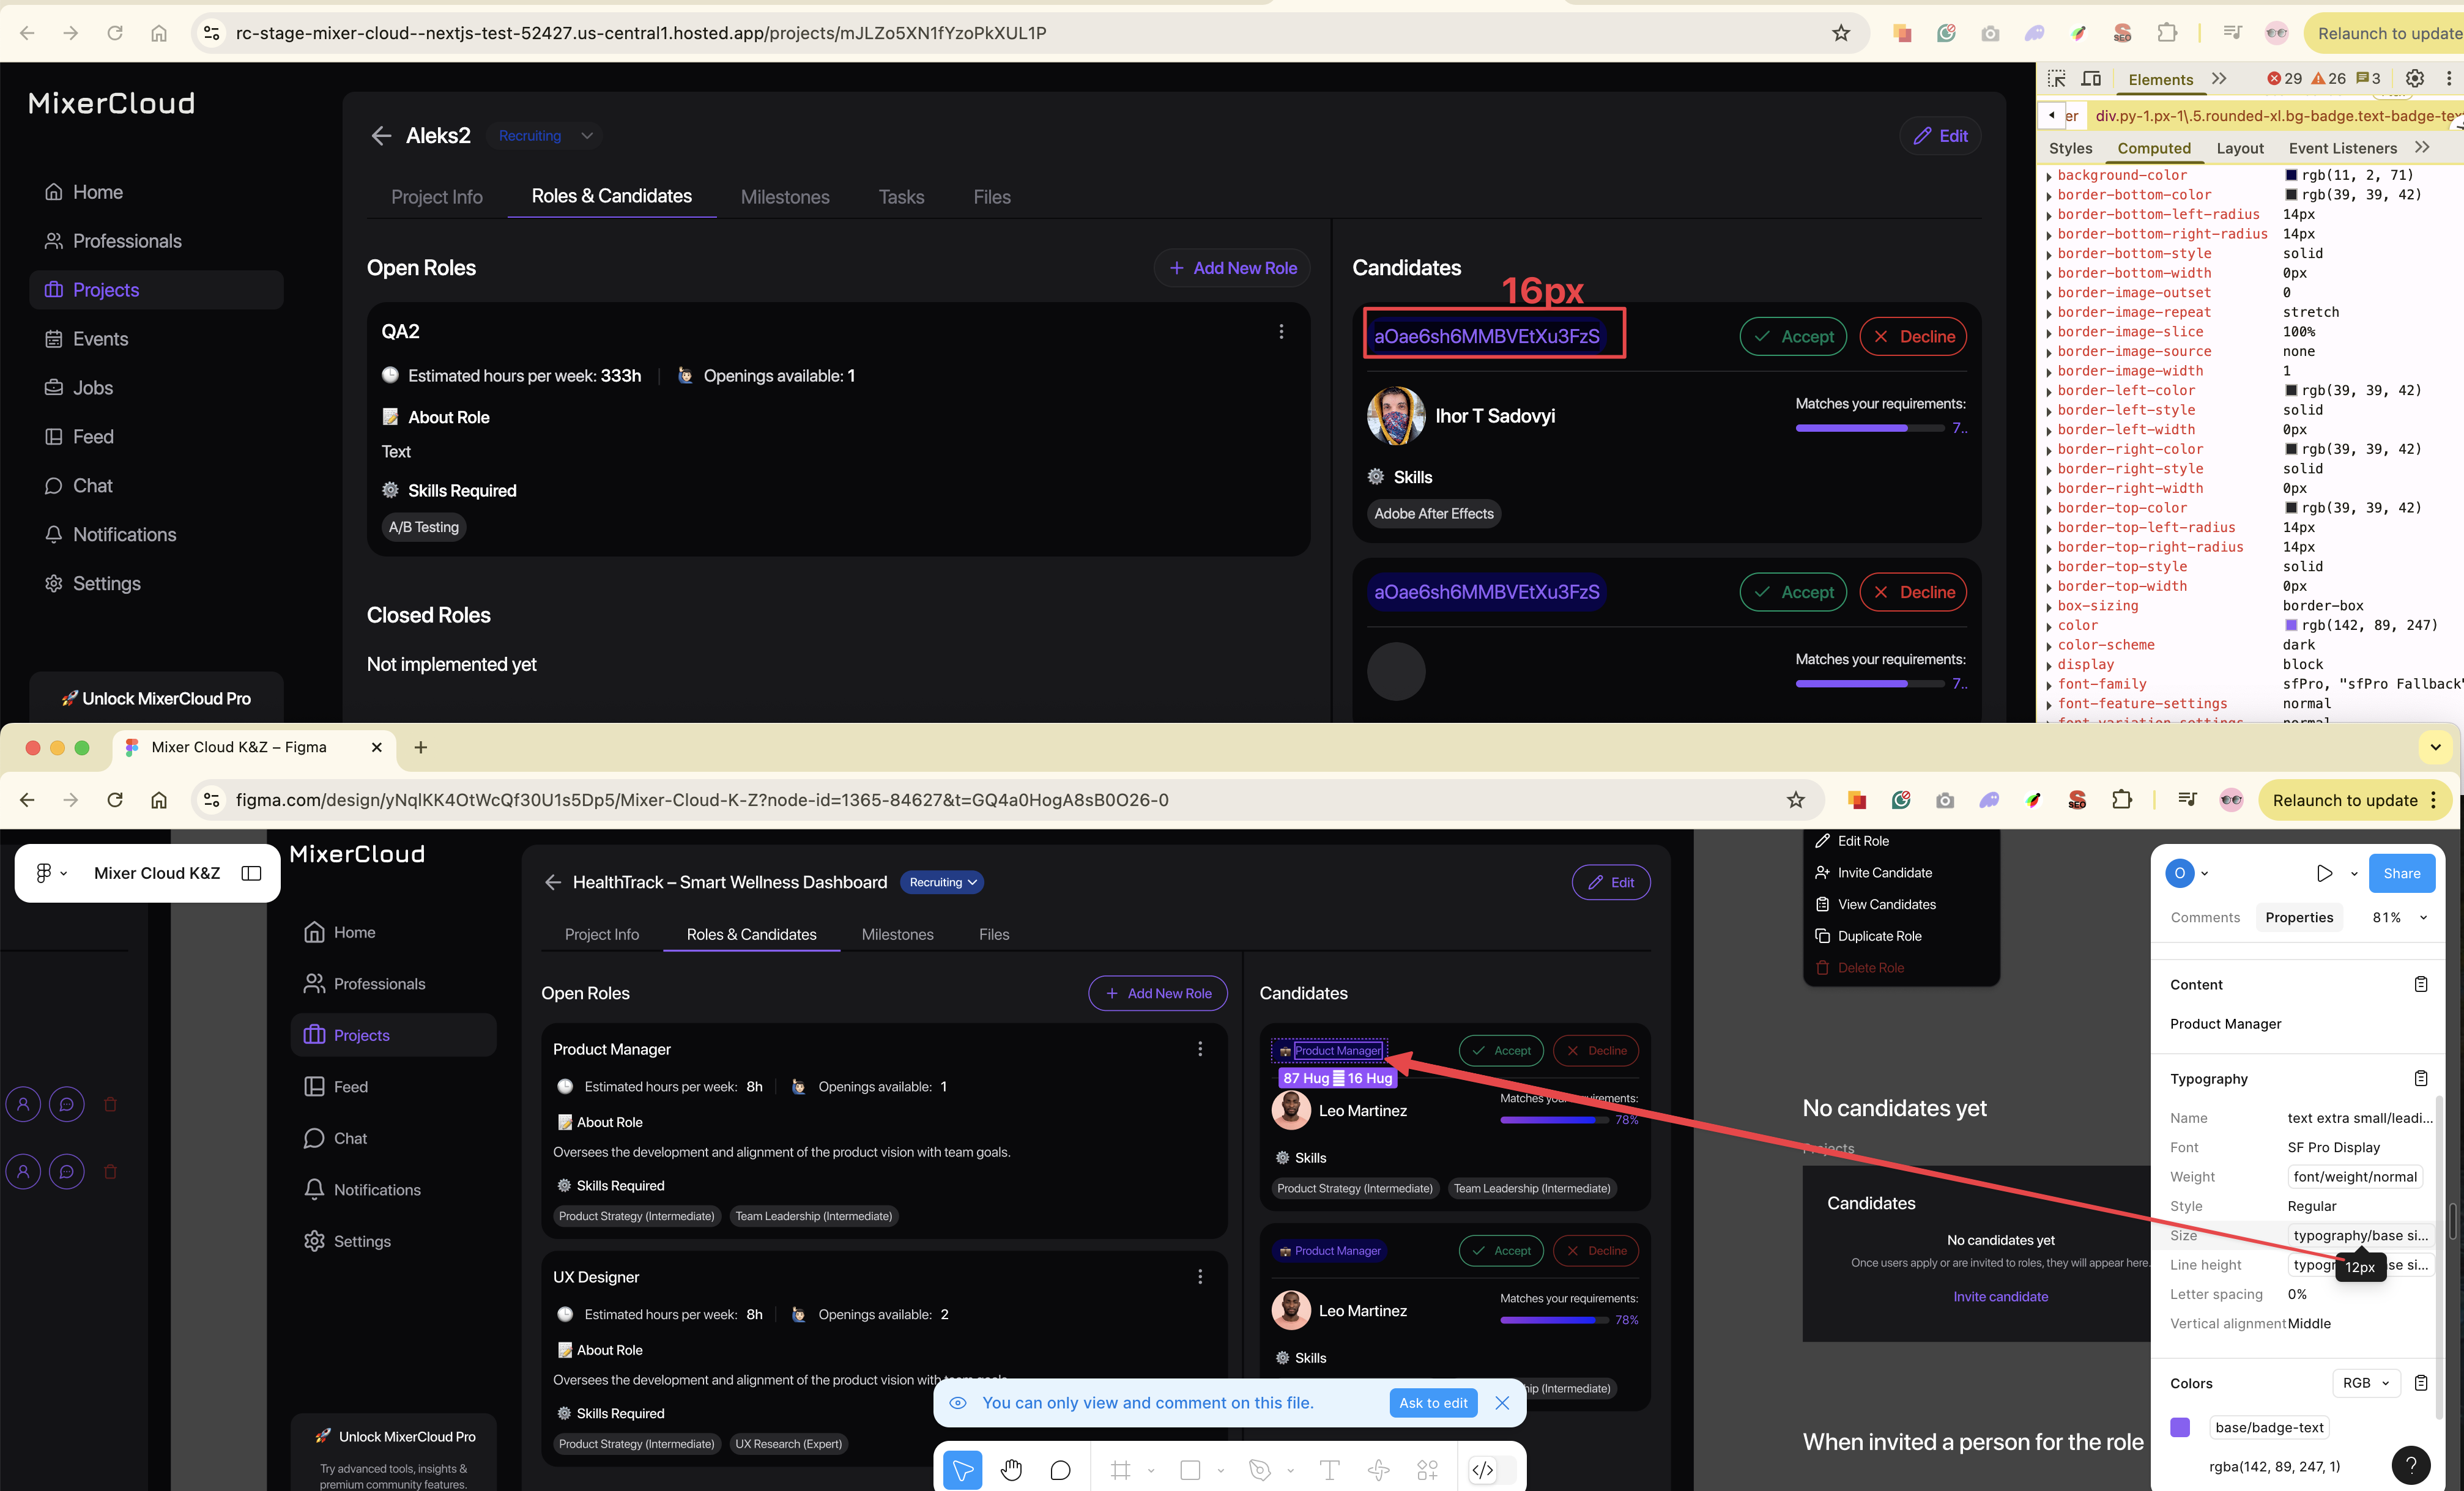Viewport: 2464px width, 1491px height.
Task: Select the Hand tool in Figma toolbar
Action: pyautogui.click(x=1011, y=1469)
